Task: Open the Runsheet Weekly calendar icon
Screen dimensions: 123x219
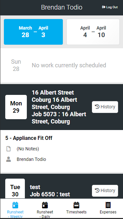Action: point(15,205)
